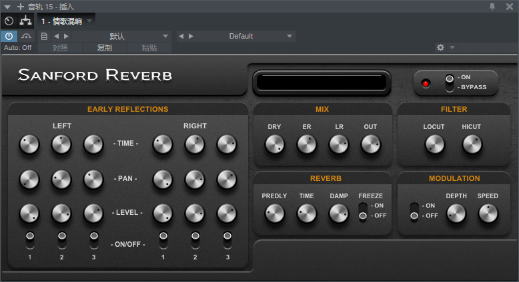Click the ER mix knob

(x=307, y=144)
